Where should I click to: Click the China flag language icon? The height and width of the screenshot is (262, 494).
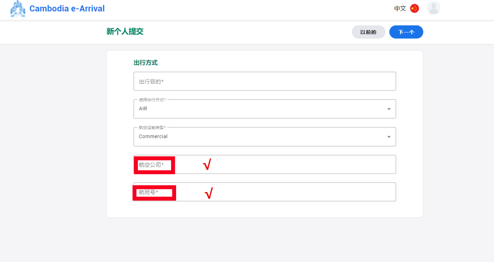414,8
